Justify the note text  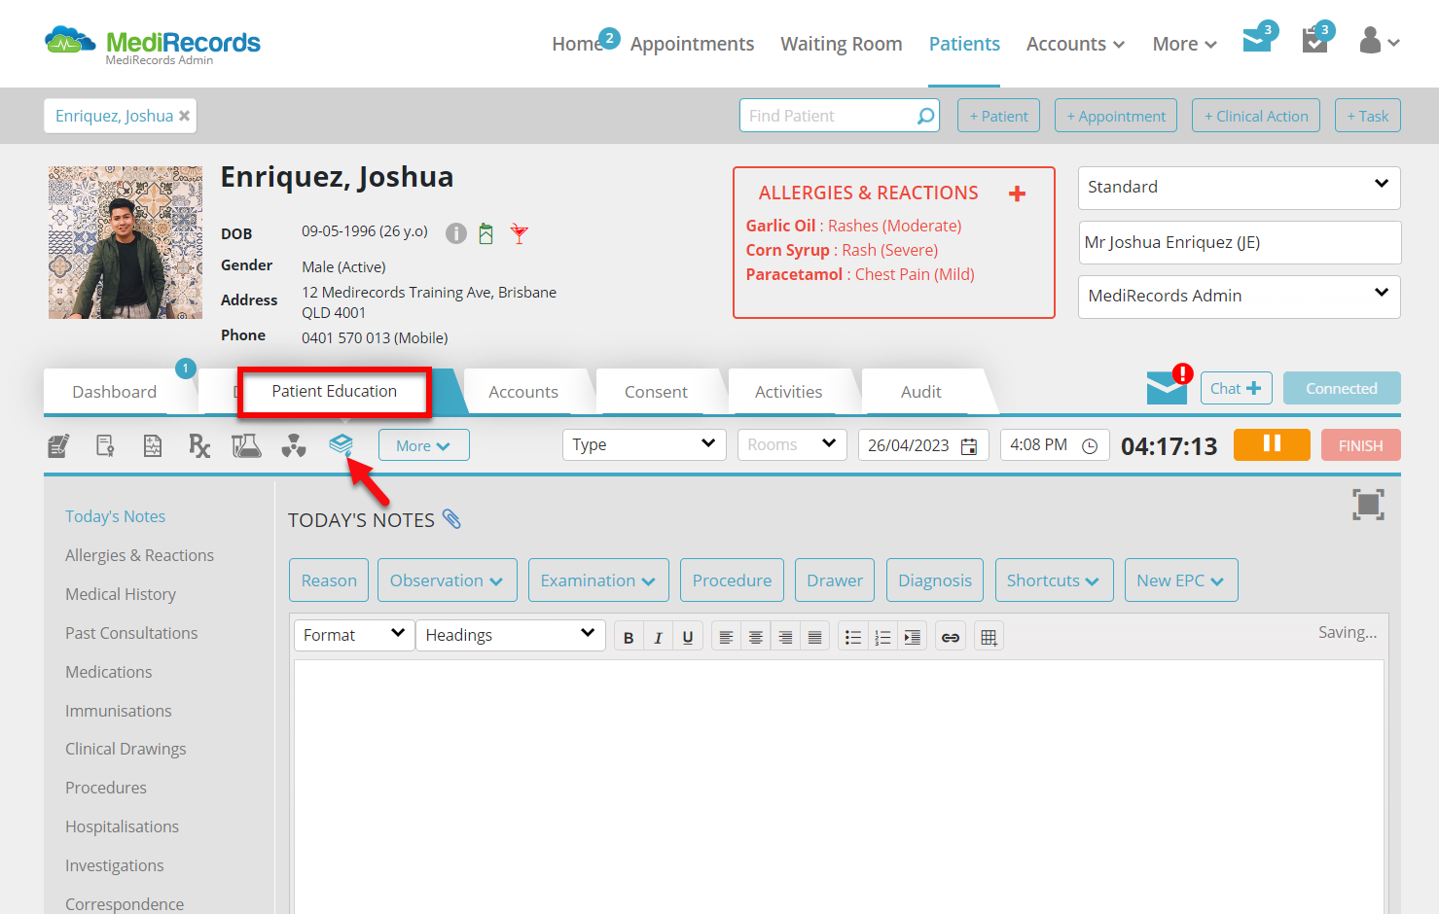click(x=815, y=637)
